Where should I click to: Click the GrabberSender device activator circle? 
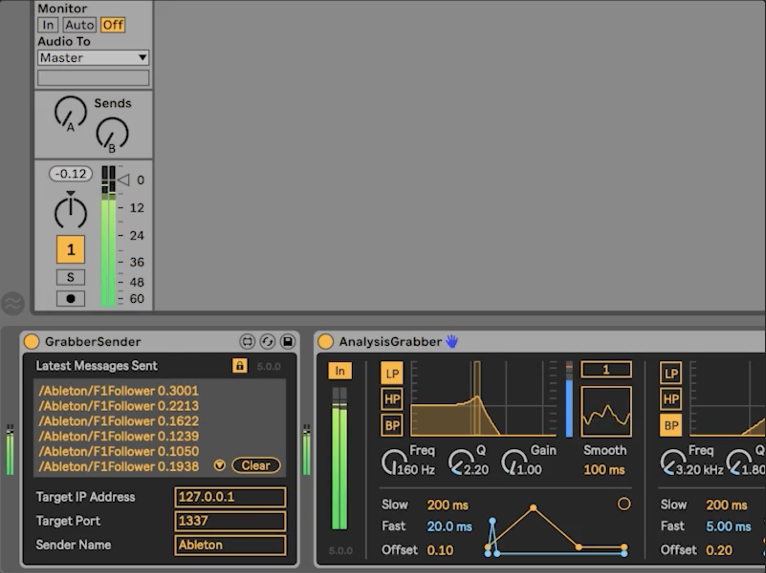point(31,341)
